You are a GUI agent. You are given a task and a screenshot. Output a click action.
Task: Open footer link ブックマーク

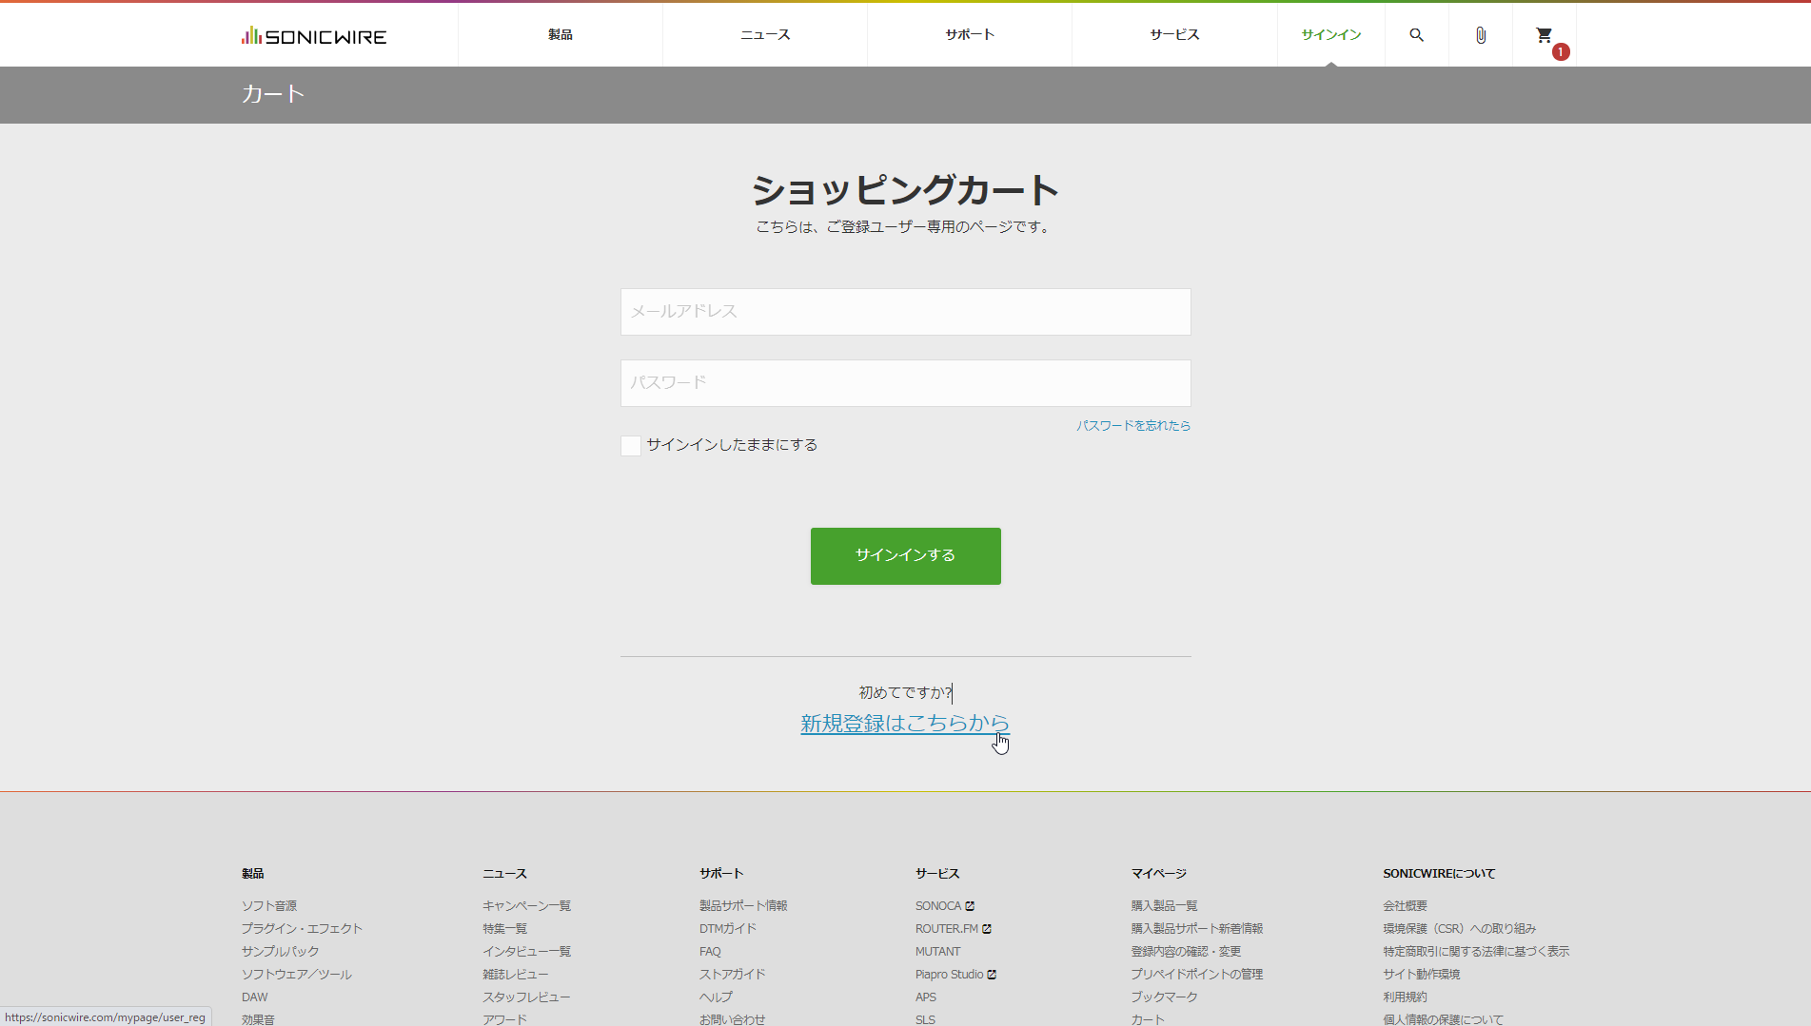(1164, 997)
